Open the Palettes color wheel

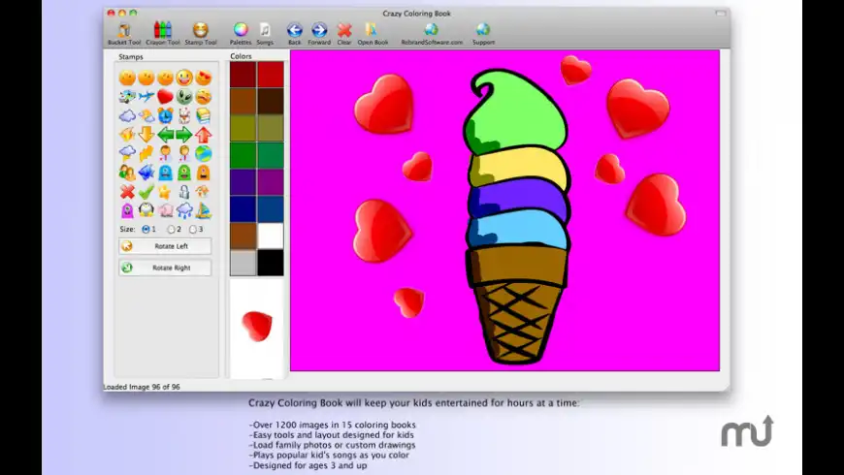(x=241, y=30)
